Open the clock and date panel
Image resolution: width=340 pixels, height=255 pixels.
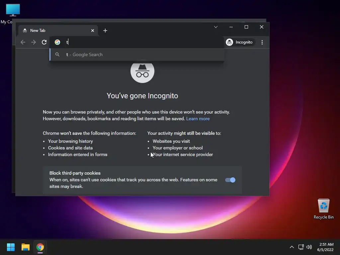pyautogui.click(x=325, y=247)
